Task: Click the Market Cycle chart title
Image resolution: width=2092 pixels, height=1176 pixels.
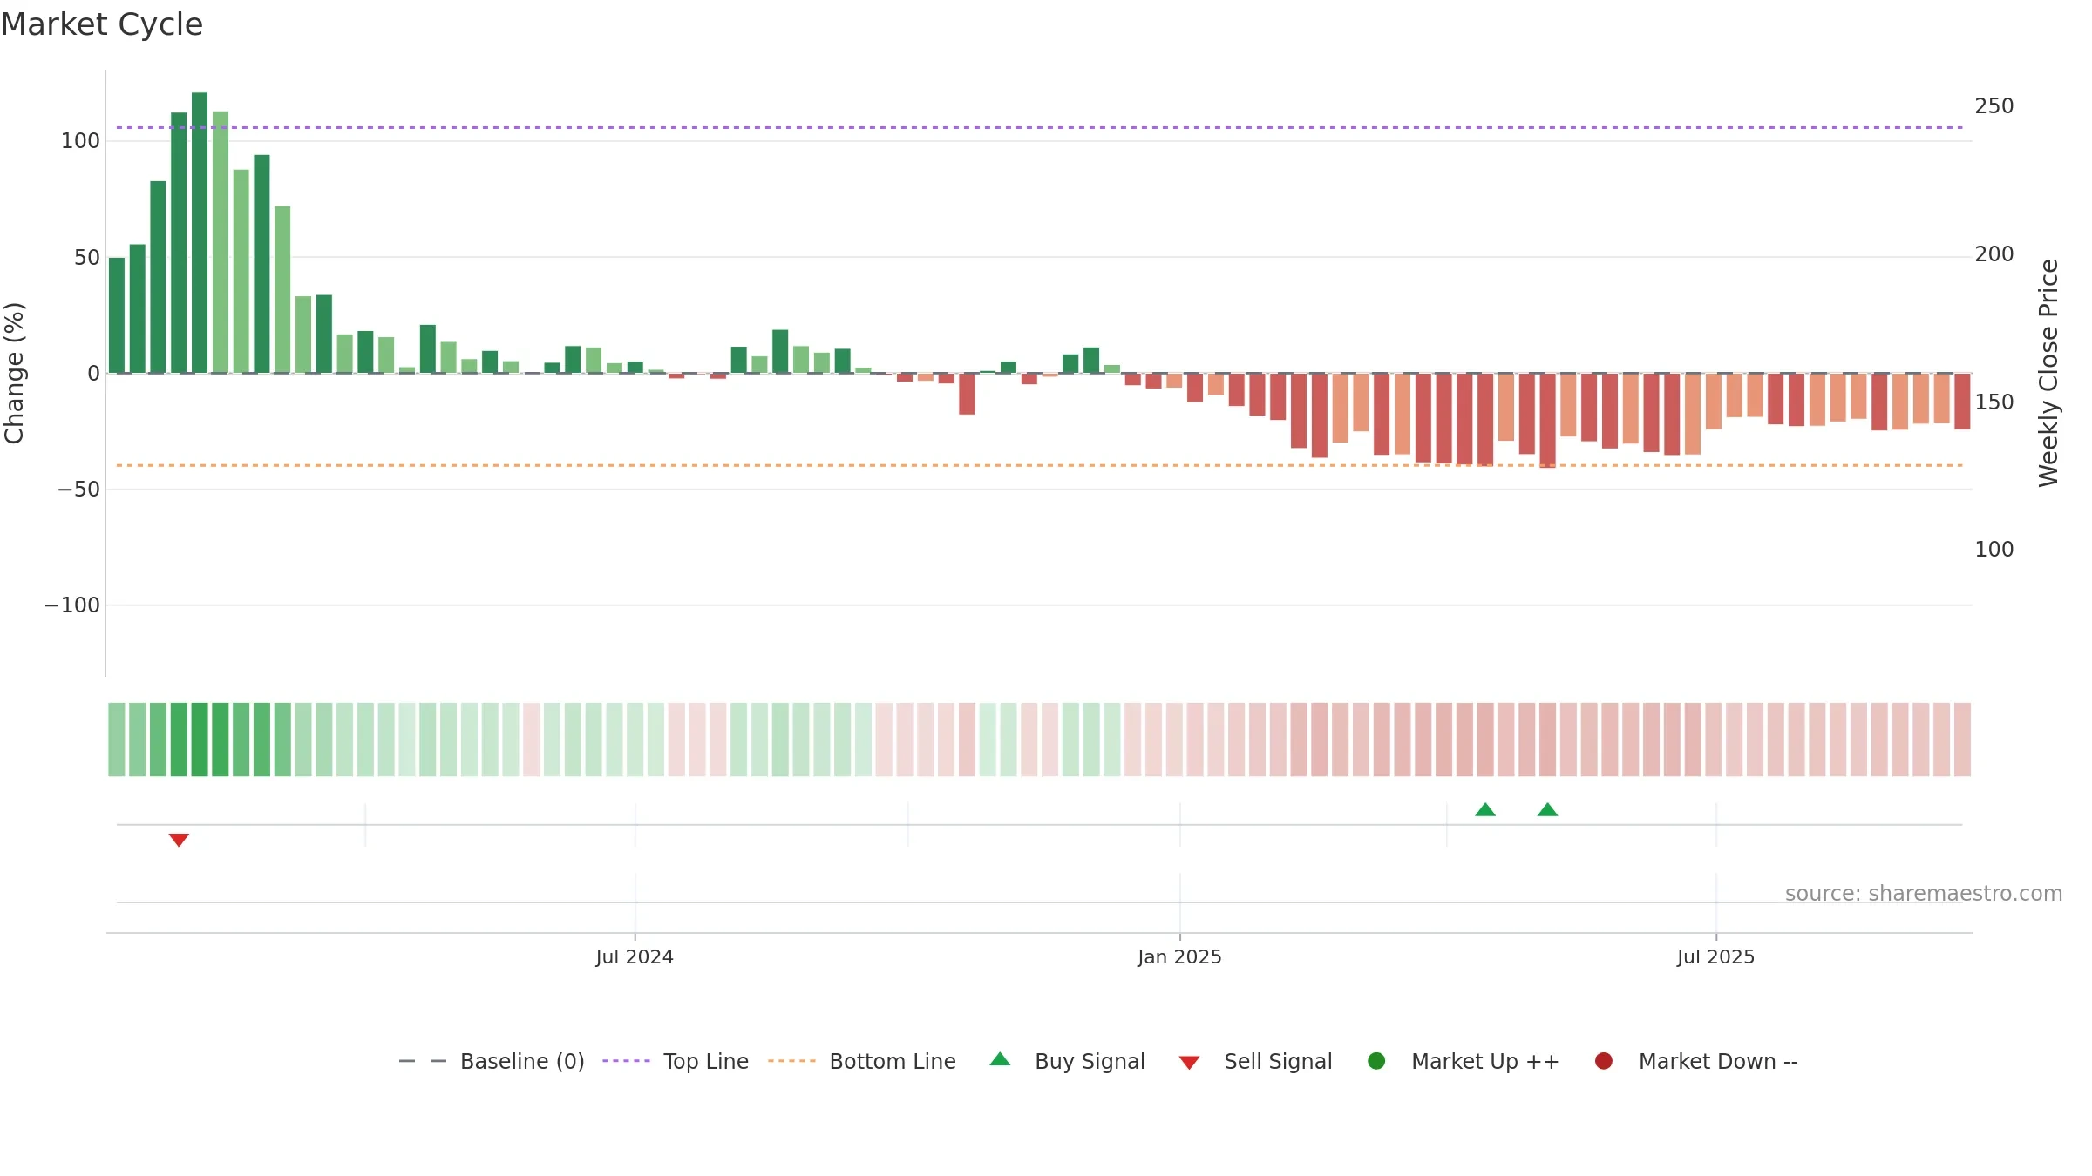Action: pyautogui.click(x=102, y=24)
